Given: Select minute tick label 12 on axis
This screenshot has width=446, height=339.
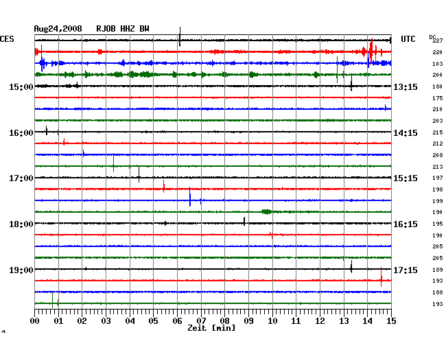Looking at the screenshot, I should click(320, 320).
